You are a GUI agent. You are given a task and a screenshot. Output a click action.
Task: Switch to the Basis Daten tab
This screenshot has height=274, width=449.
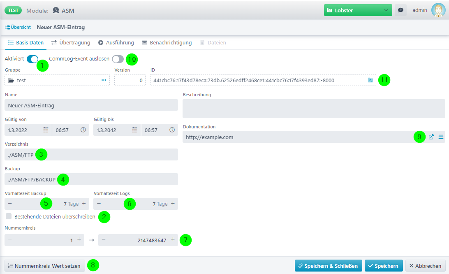[x=26, y=43]
